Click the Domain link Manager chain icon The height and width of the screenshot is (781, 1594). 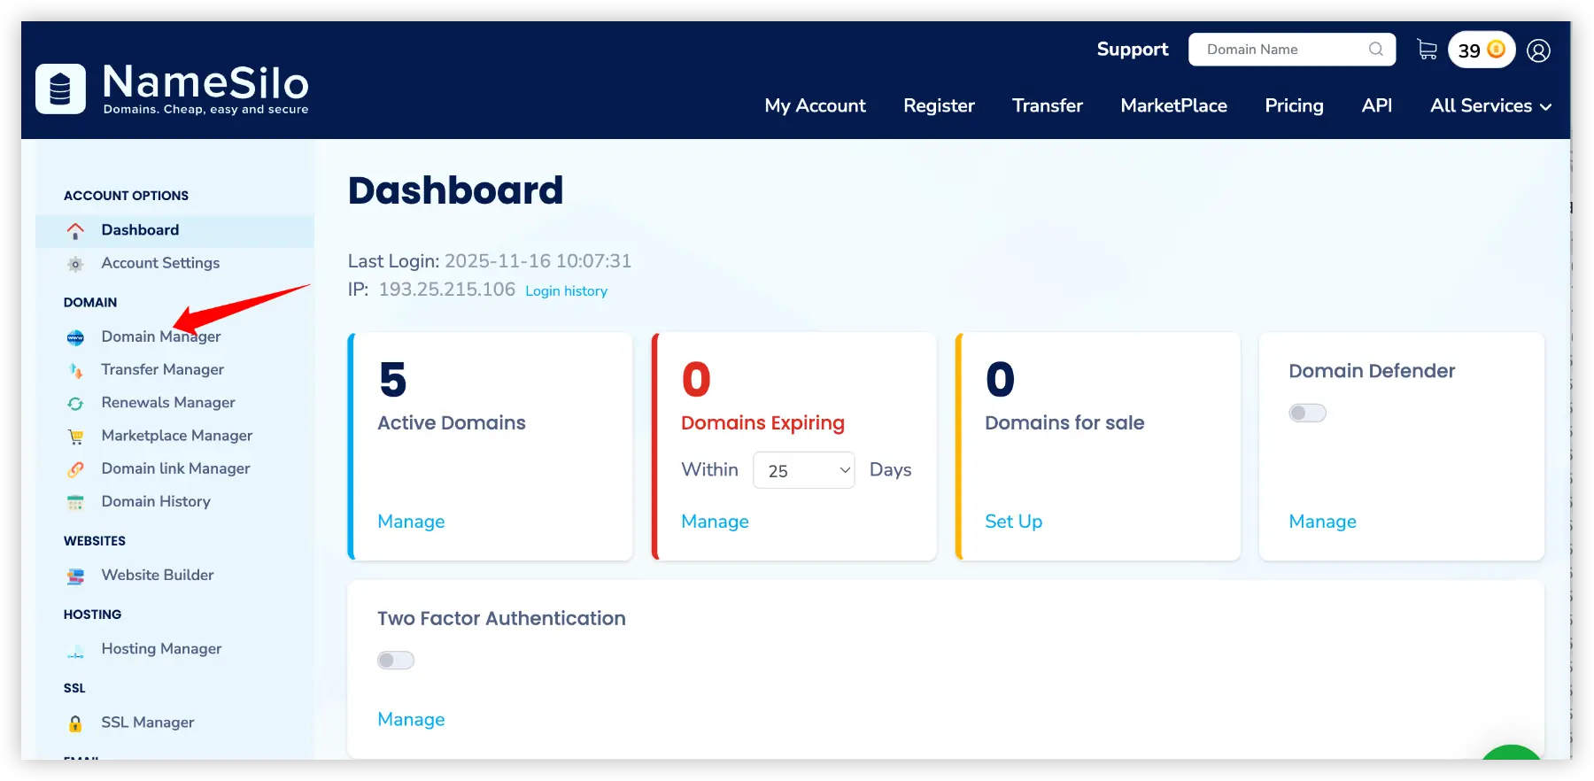(75, 469)
